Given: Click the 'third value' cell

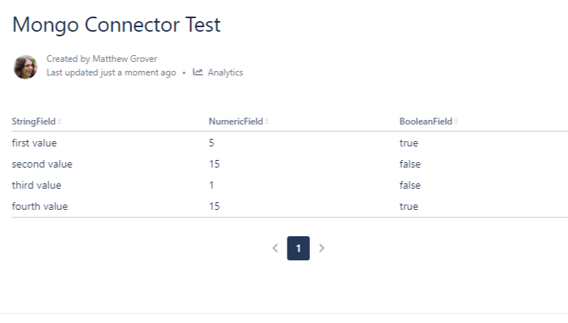Looking at the screenshot, I should (37, 185).
